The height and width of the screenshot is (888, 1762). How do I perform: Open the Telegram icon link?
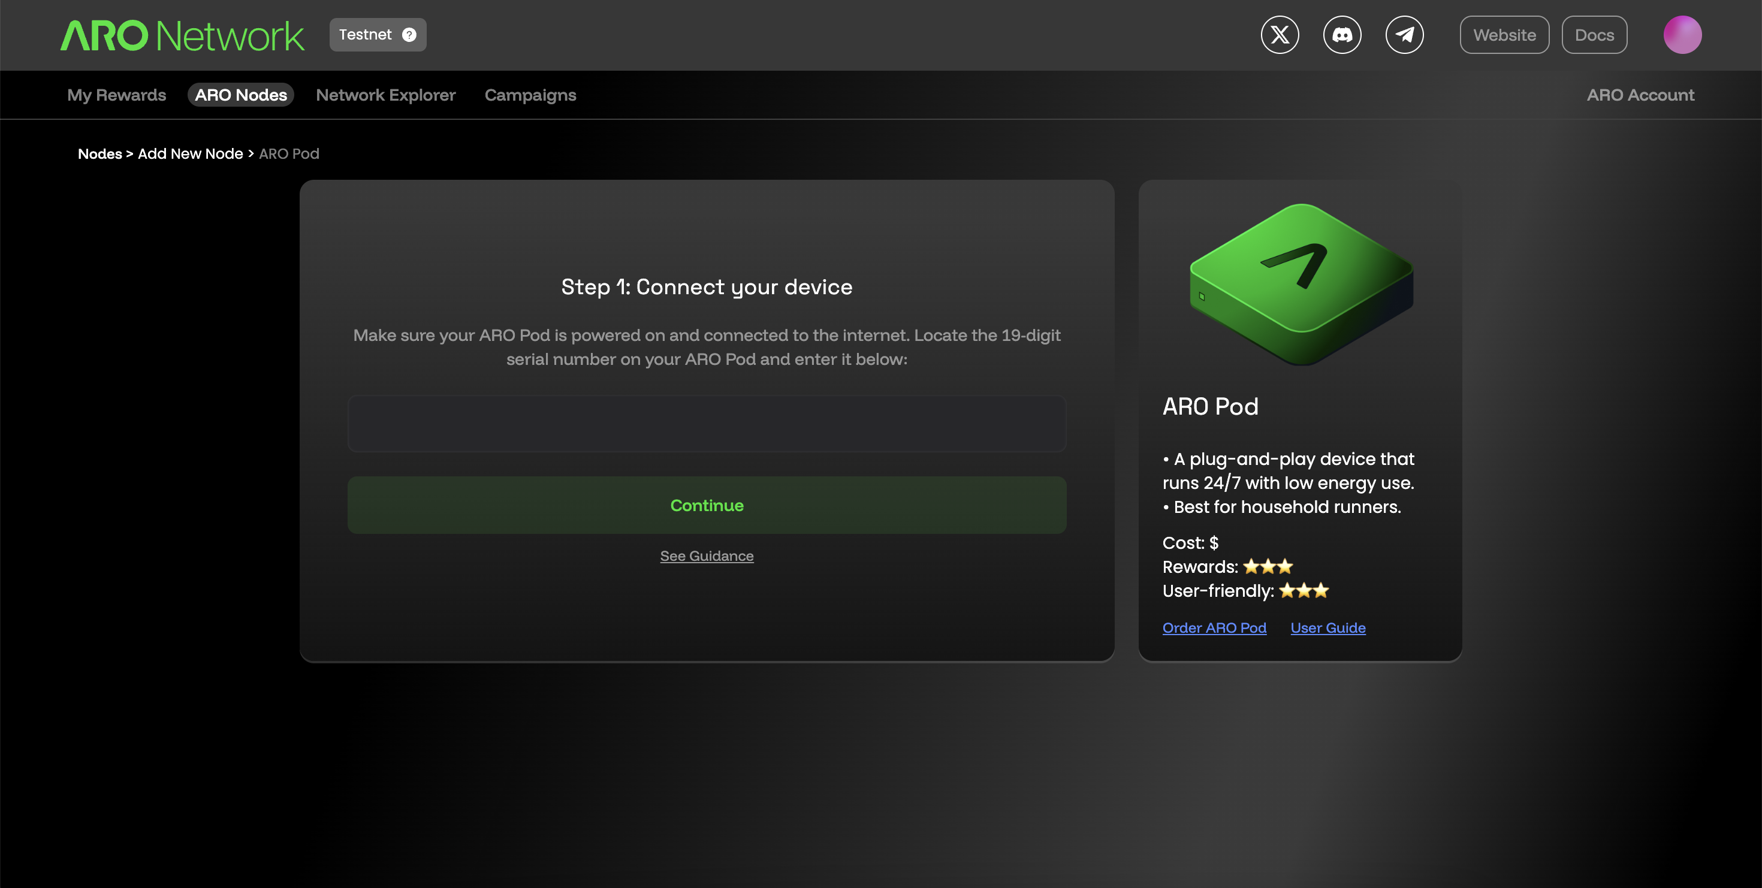pyautogui.click(x=1404, y=35)
